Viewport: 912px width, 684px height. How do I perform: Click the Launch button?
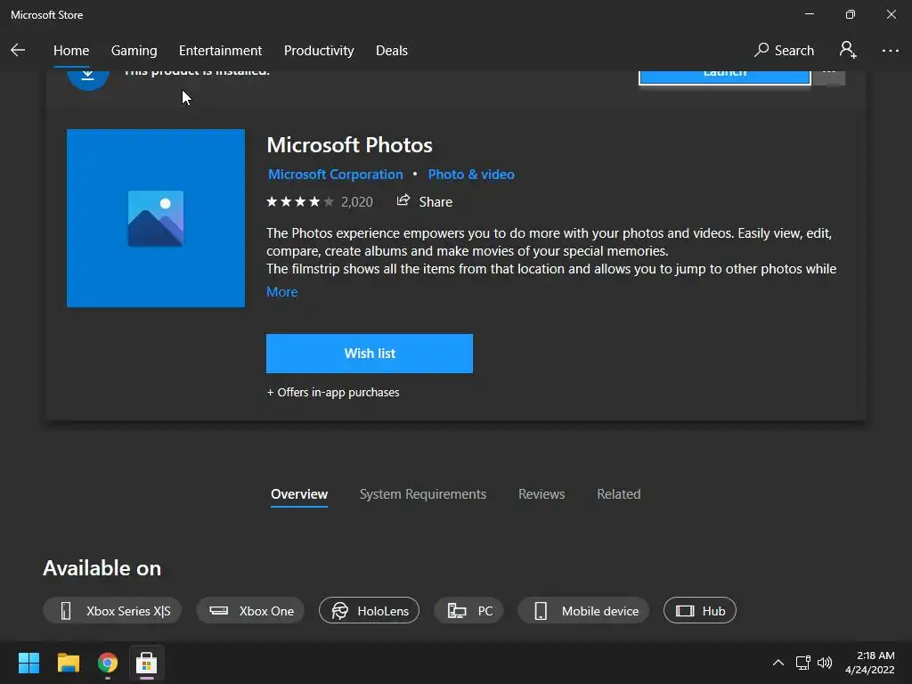725,77
